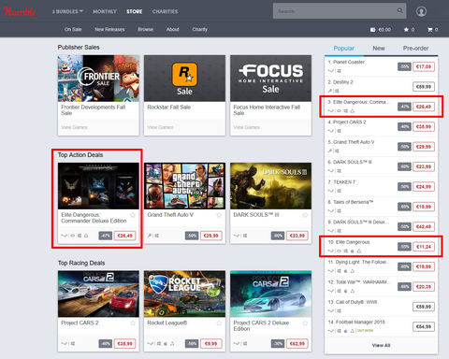This screenshot has width=449, height=359.
Task: Open DARK SOULS III Deluxe in popular list
Action: (x=381, y=226)
